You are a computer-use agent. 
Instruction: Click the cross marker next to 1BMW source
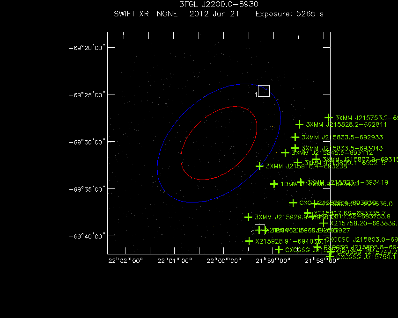274,184
